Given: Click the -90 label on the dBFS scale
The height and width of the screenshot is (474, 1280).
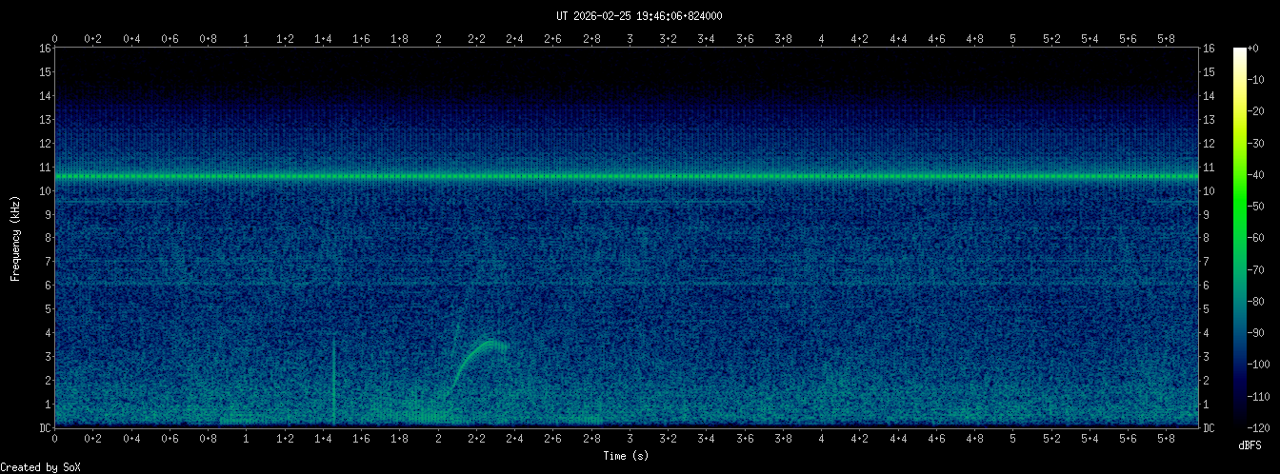Looking at the screenshot, I should tap(1266, 333).
